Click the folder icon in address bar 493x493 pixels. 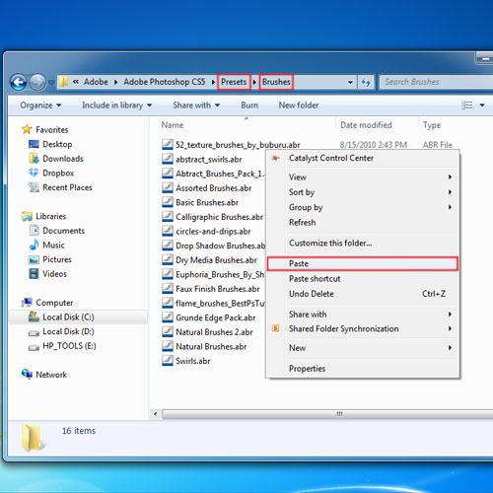point(63,82)
